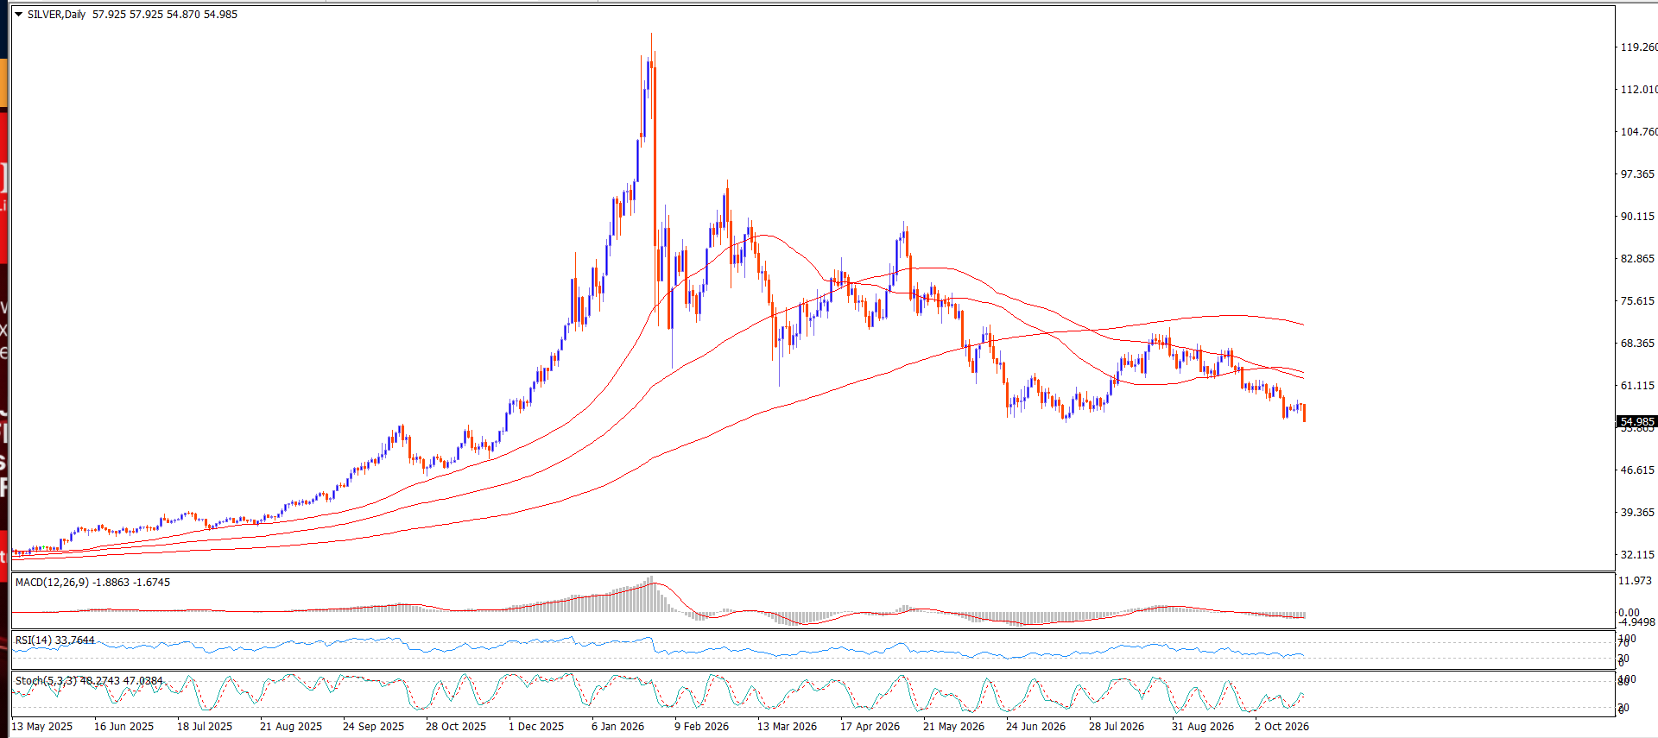Viewport: 1658px width, 738px height.
Task: Click the 24 Sep 2025 date label
Action: coord(373,727)
